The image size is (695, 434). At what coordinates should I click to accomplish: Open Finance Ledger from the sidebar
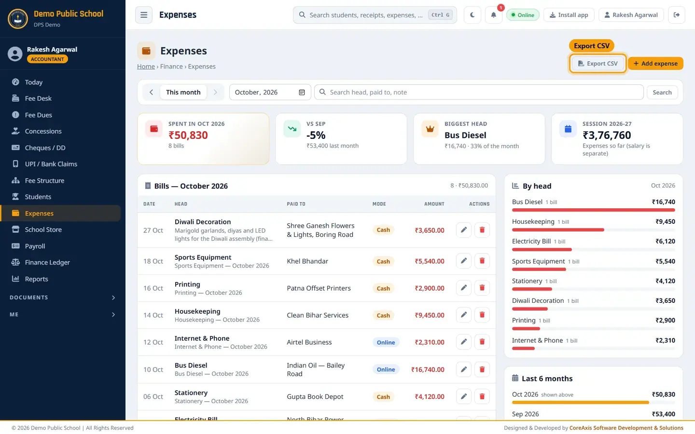pos(61,262)
